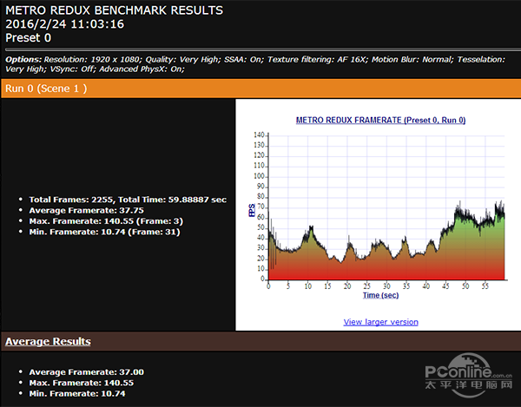Click the 'FPS' vertical axis label
This screenshot has width=521, height=407.
(x=252, y=210)
